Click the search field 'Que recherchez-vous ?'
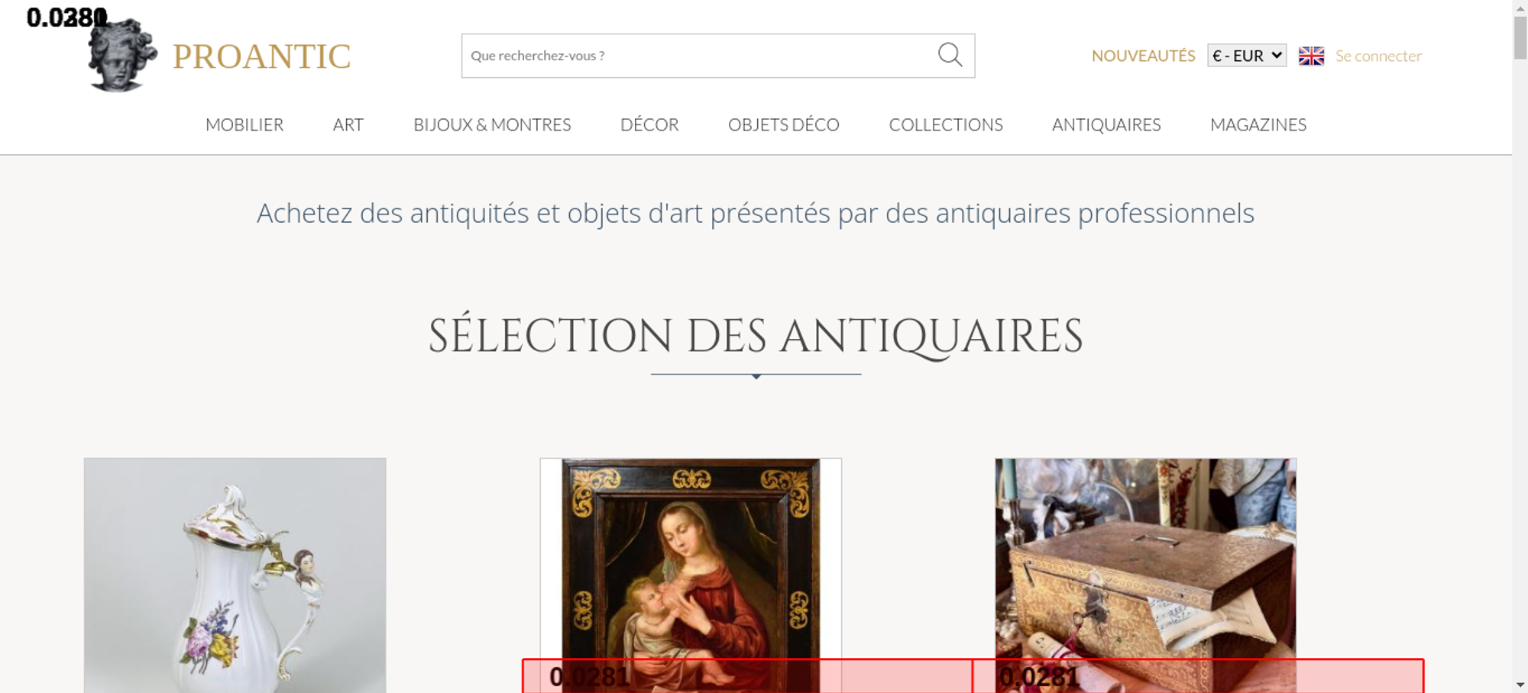 click(x=695, y=56)
